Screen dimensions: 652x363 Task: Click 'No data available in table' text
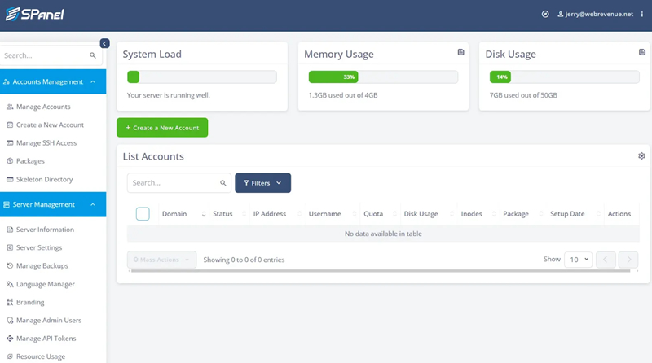[x=383, y=234]
